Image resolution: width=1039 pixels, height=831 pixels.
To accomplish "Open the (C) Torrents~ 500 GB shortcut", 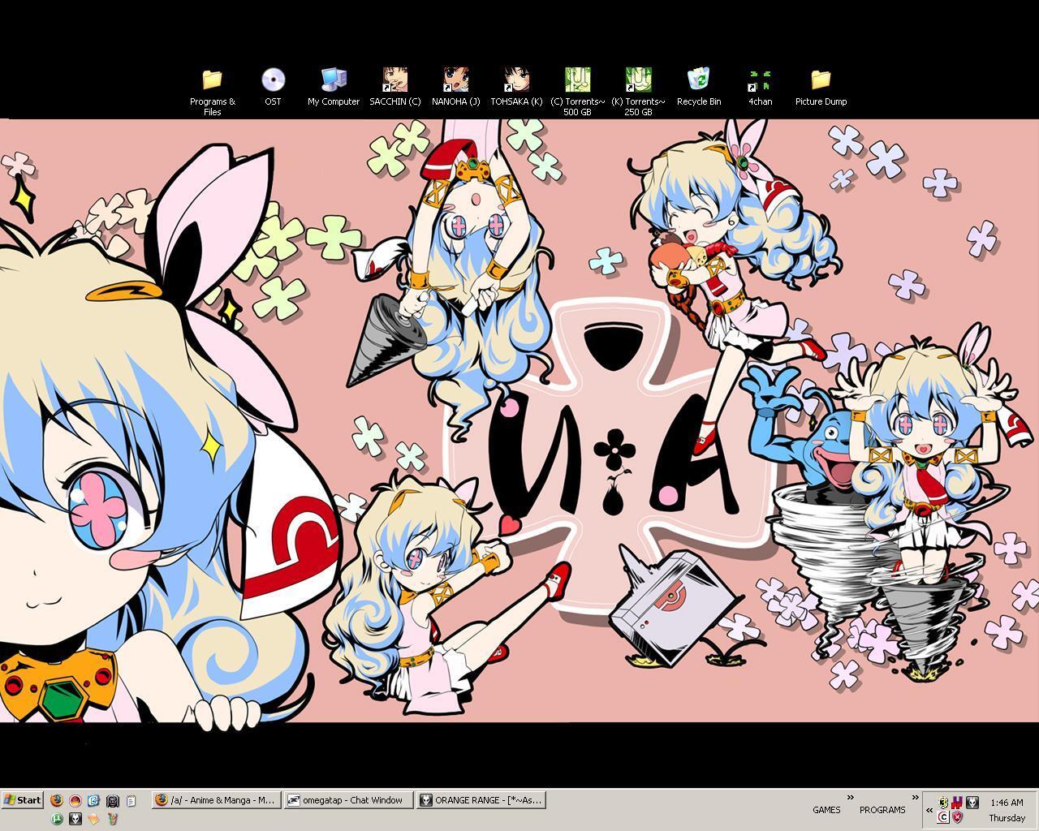I will [x=577, y=80].
